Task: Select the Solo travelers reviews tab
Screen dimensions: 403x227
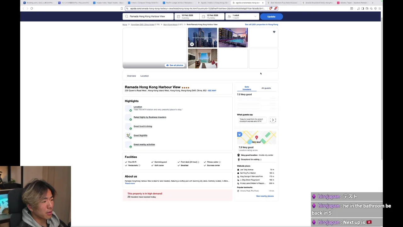Action: pyautogui.click(x=247, y=88)
